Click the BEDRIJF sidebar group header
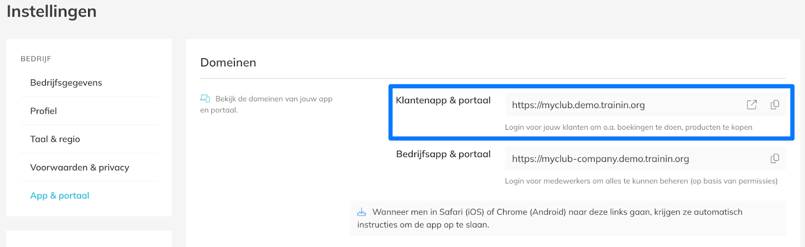 click(36, 59)
